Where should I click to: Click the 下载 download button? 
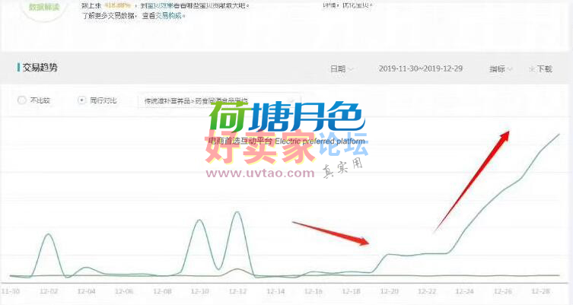click(540, 68)
